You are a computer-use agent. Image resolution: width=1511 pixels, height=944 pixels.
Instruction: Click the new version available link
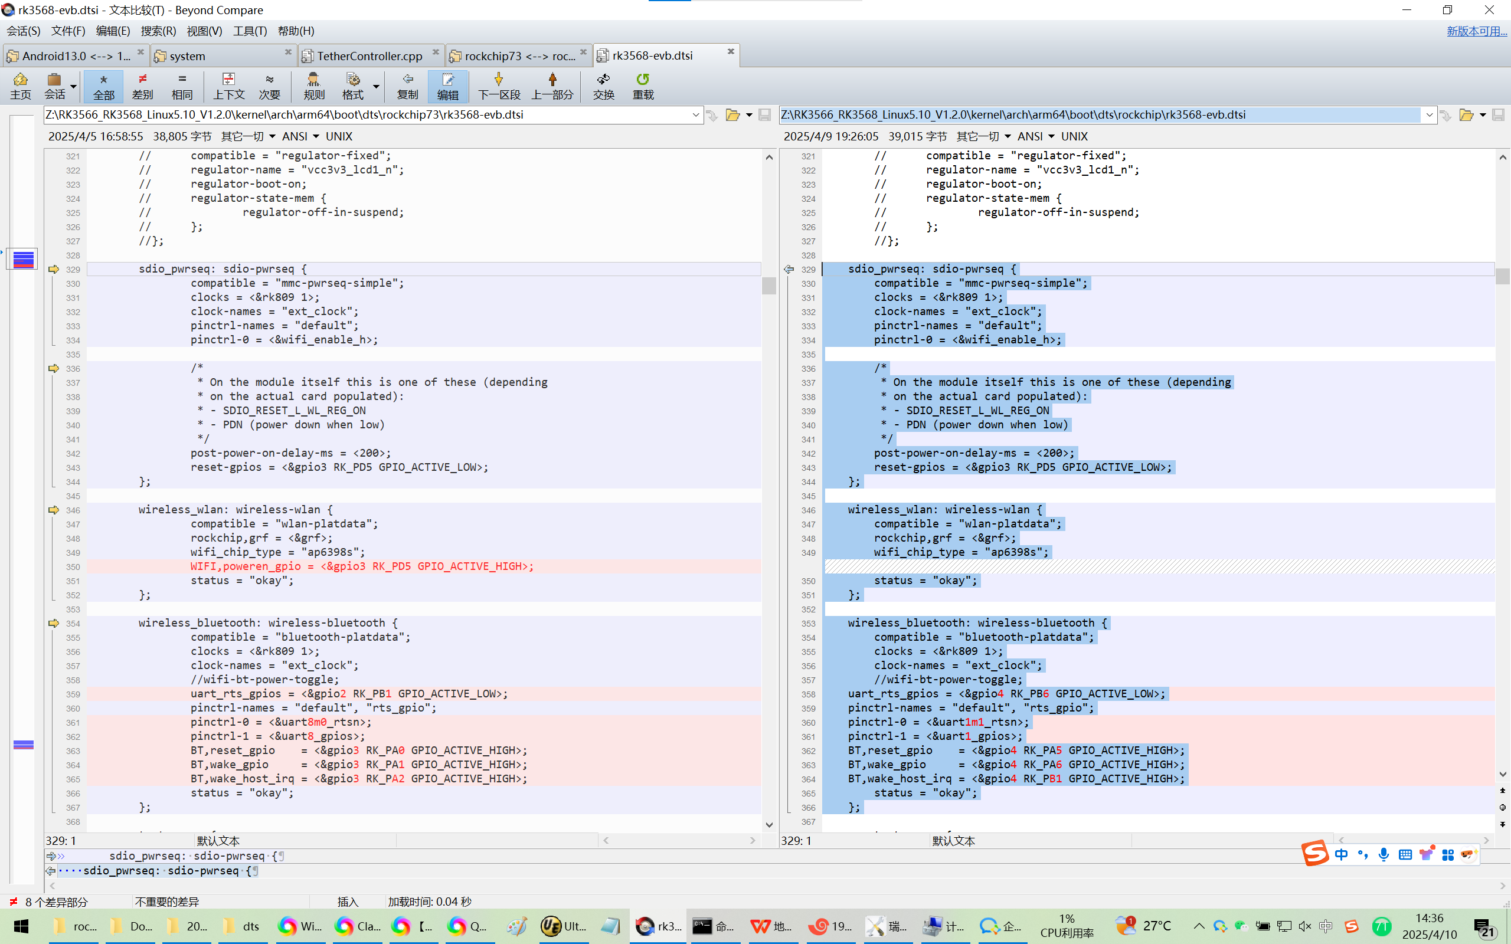point(1476,31)
